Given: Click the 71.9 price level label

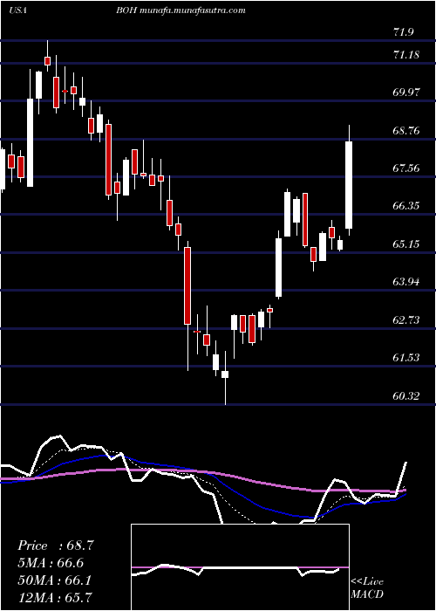Looking at the screenshot, I should [403, 33].
